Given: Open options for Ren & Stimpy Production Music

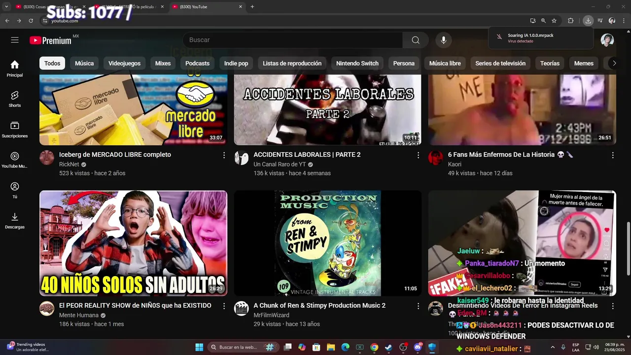Looking at the screenshot, I should (x=418, y=306).
